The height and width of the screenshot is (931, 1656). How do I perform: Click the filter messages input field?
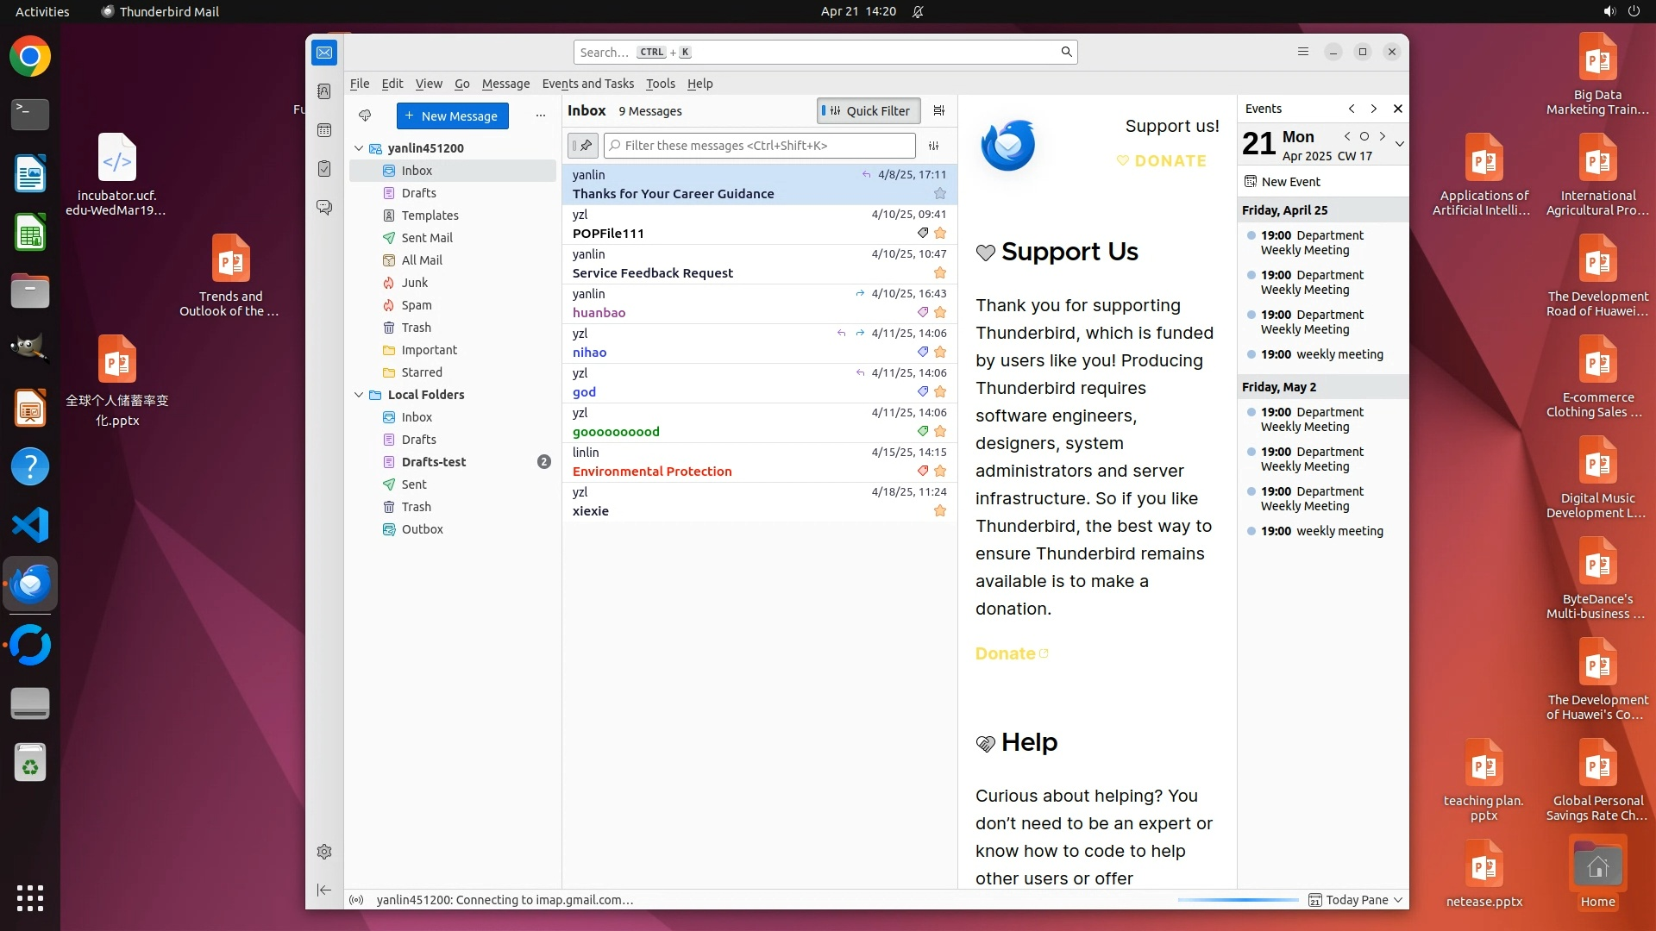coord(759,146)
